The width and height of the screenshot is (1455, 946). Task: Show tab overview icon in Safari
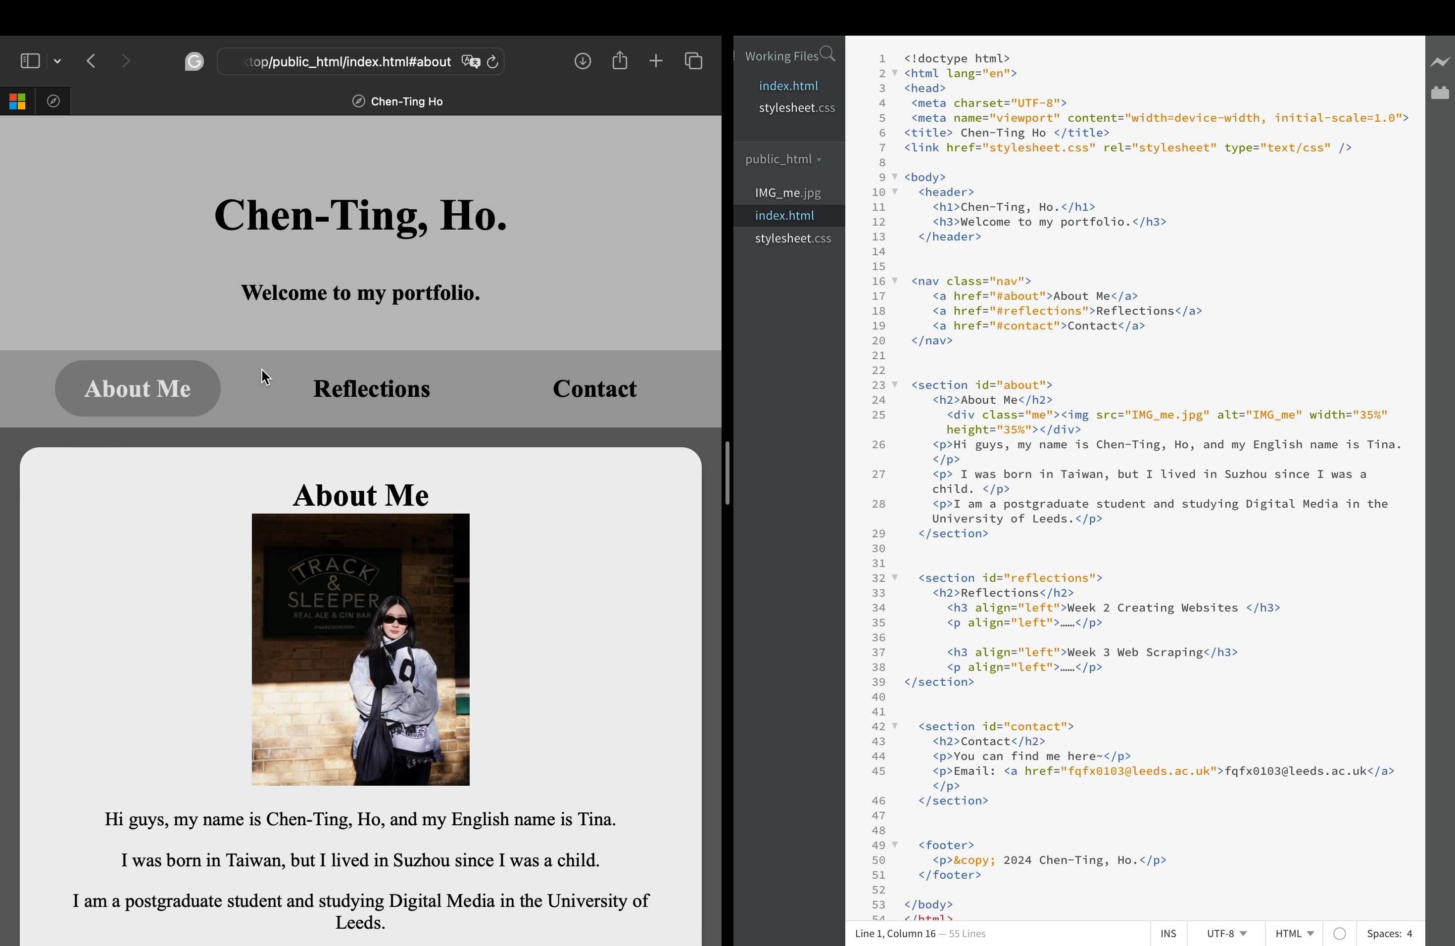coord(693,61)
